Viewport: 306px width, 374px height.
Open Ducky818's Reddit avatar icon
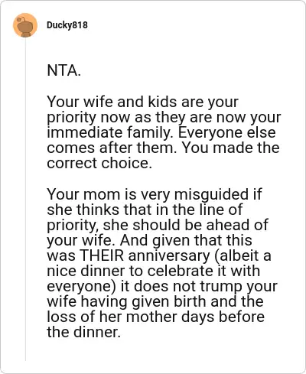point(25,25)
